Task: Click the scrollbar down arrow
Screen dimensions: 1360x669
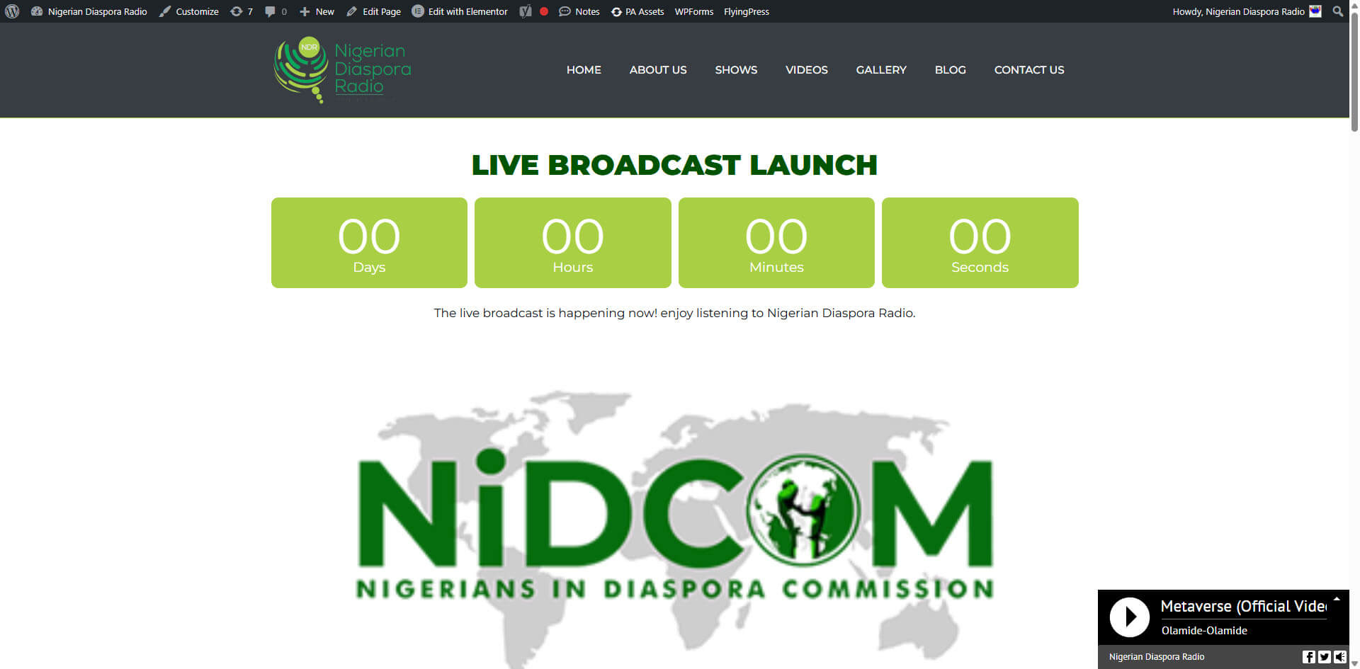Action: pos(1354,664)
